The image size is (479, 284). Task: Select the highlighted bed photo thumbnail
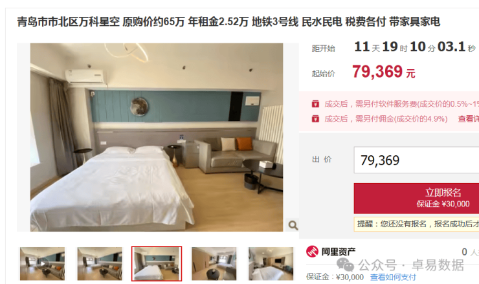157,263
